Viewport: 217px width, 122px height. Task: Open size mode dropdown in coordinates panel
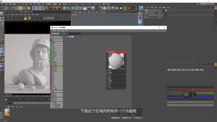(x=127, y=118)
